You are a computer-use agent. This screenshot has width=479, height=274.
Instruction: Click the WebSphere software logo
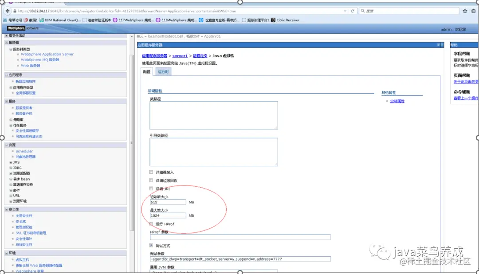tap(23, 28)
